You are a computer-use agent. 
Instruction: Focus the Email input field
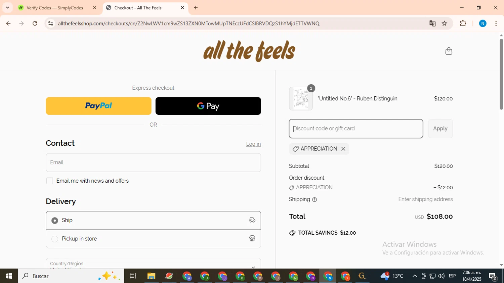[153, 162]
